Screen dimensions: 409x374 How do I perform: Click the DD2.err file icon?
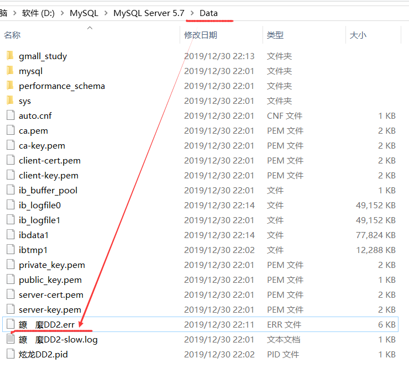[10, 324]
